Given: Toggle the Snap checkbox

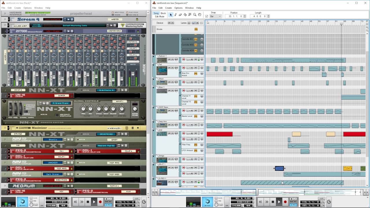Looking at the screenshot, I should click(207, 16).
